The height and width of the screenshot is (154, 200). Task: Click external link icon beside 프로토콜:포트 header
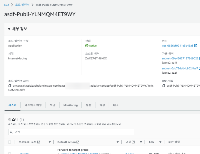coord(39,142)
